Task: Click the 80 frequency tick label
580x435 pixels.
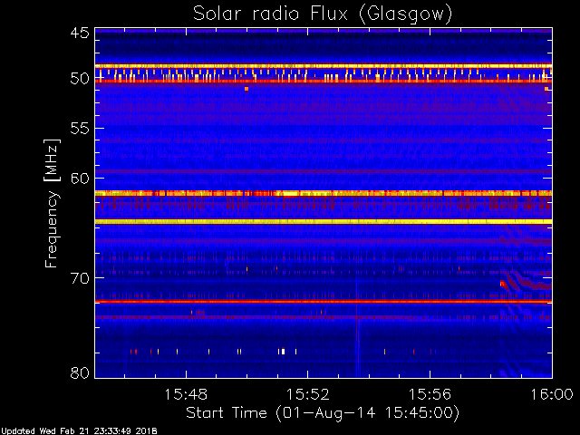Action: pos(80,372)
